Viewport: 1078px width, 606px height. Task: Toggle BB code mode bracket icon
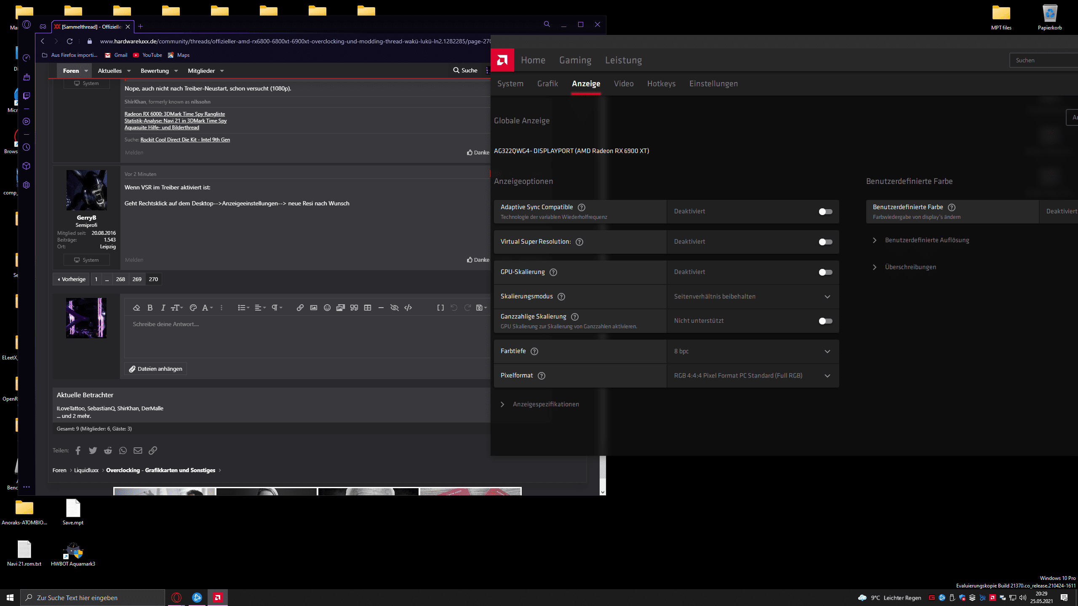(440, 308)
